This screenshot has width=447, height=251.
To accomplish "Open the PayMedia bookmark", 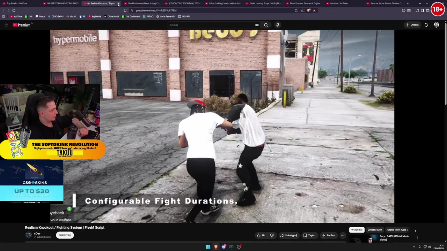I will click(x=95, y=16).
